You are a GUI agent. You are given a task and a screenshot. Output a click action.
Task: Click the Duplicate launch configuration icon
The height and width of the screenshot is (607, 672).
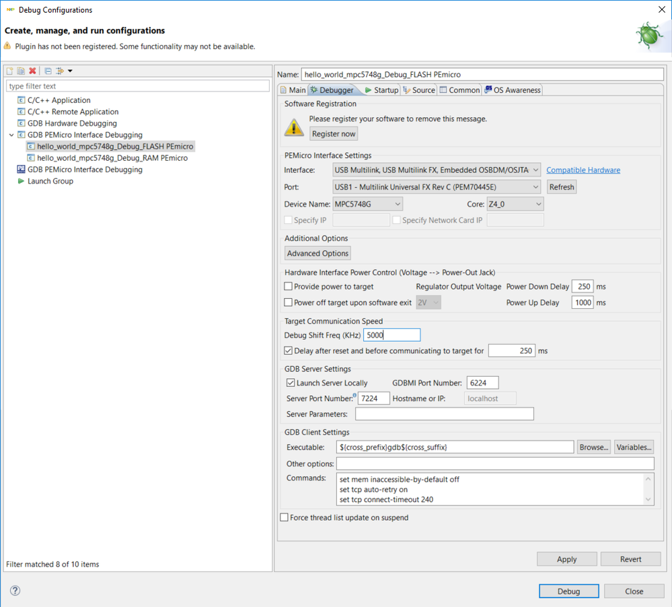[21, 71]
